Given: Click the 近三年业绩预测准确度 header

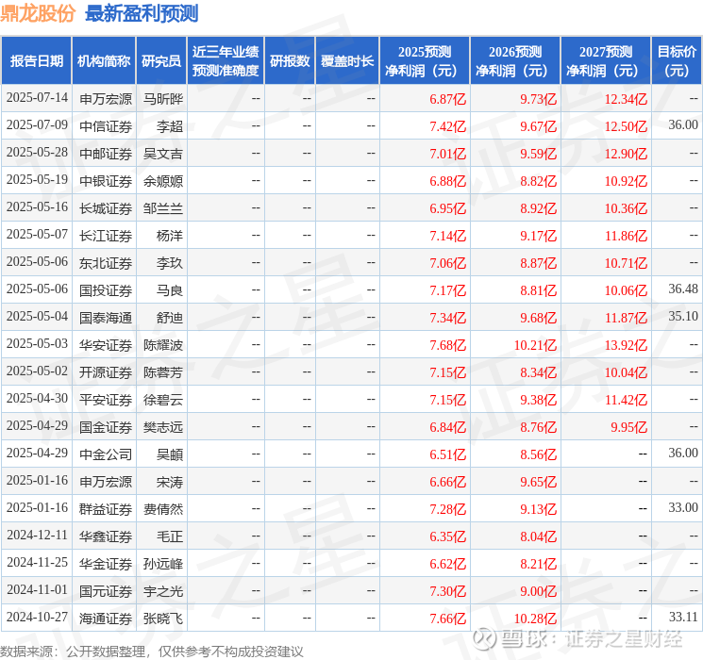Looking at the screenshot, I should click(226, 61).
